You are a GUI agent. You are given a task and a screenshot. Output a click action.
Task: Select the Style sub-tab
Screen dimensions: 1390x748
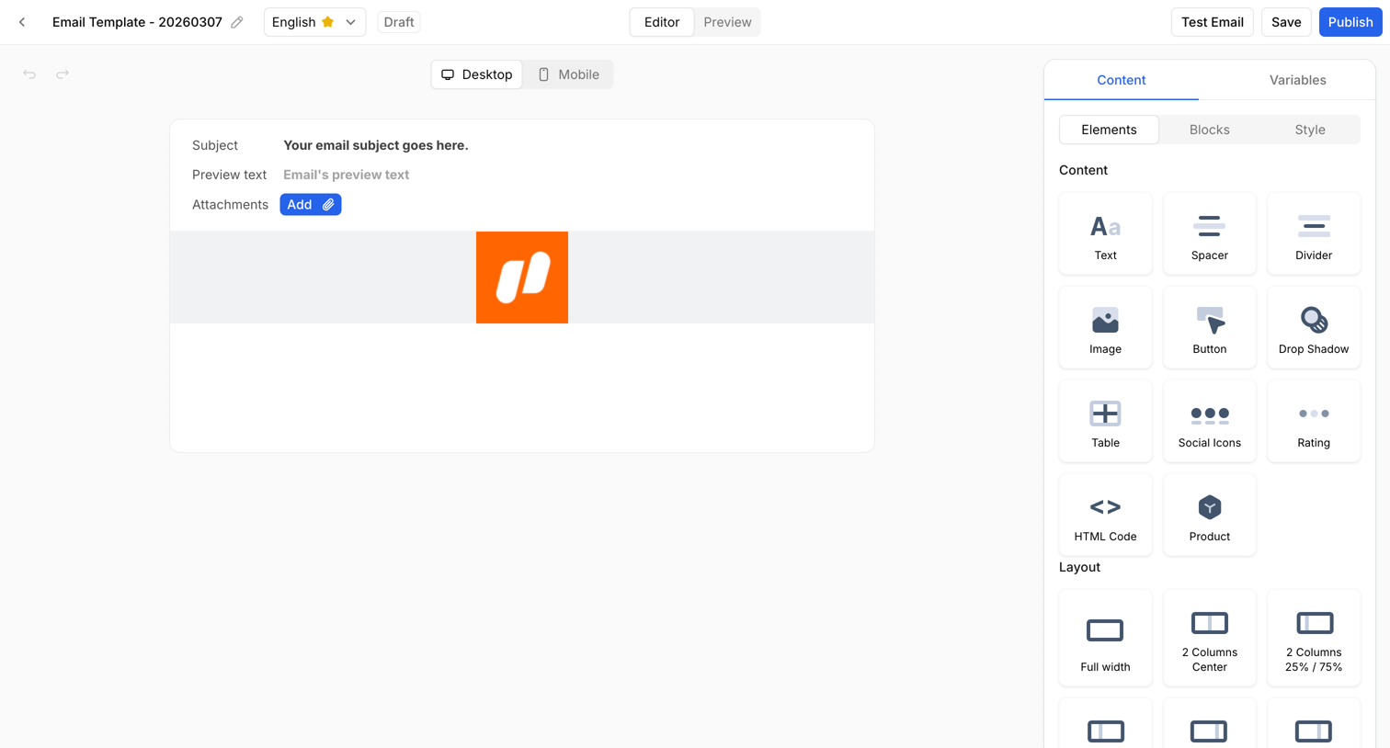(1310, 130)
